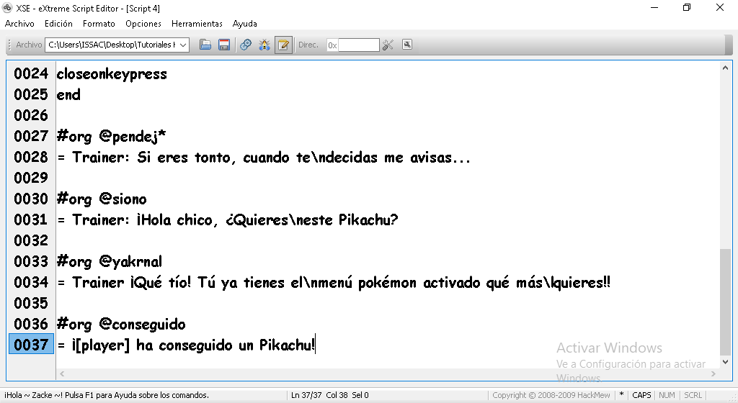The width and height of the screenshot is (738, 403).
Task: Click the NUM indicator in status bar
Action: click(x=667, y=395)
